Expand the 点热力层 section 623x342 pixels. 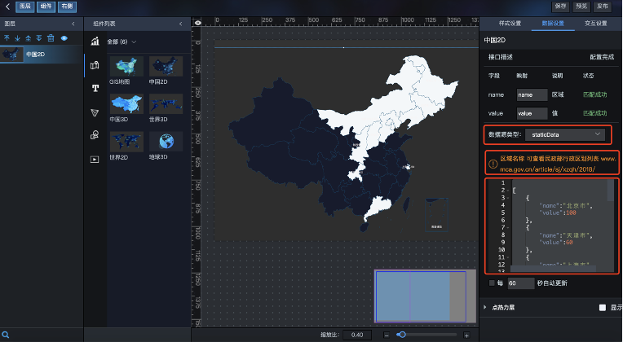[485, 308]
